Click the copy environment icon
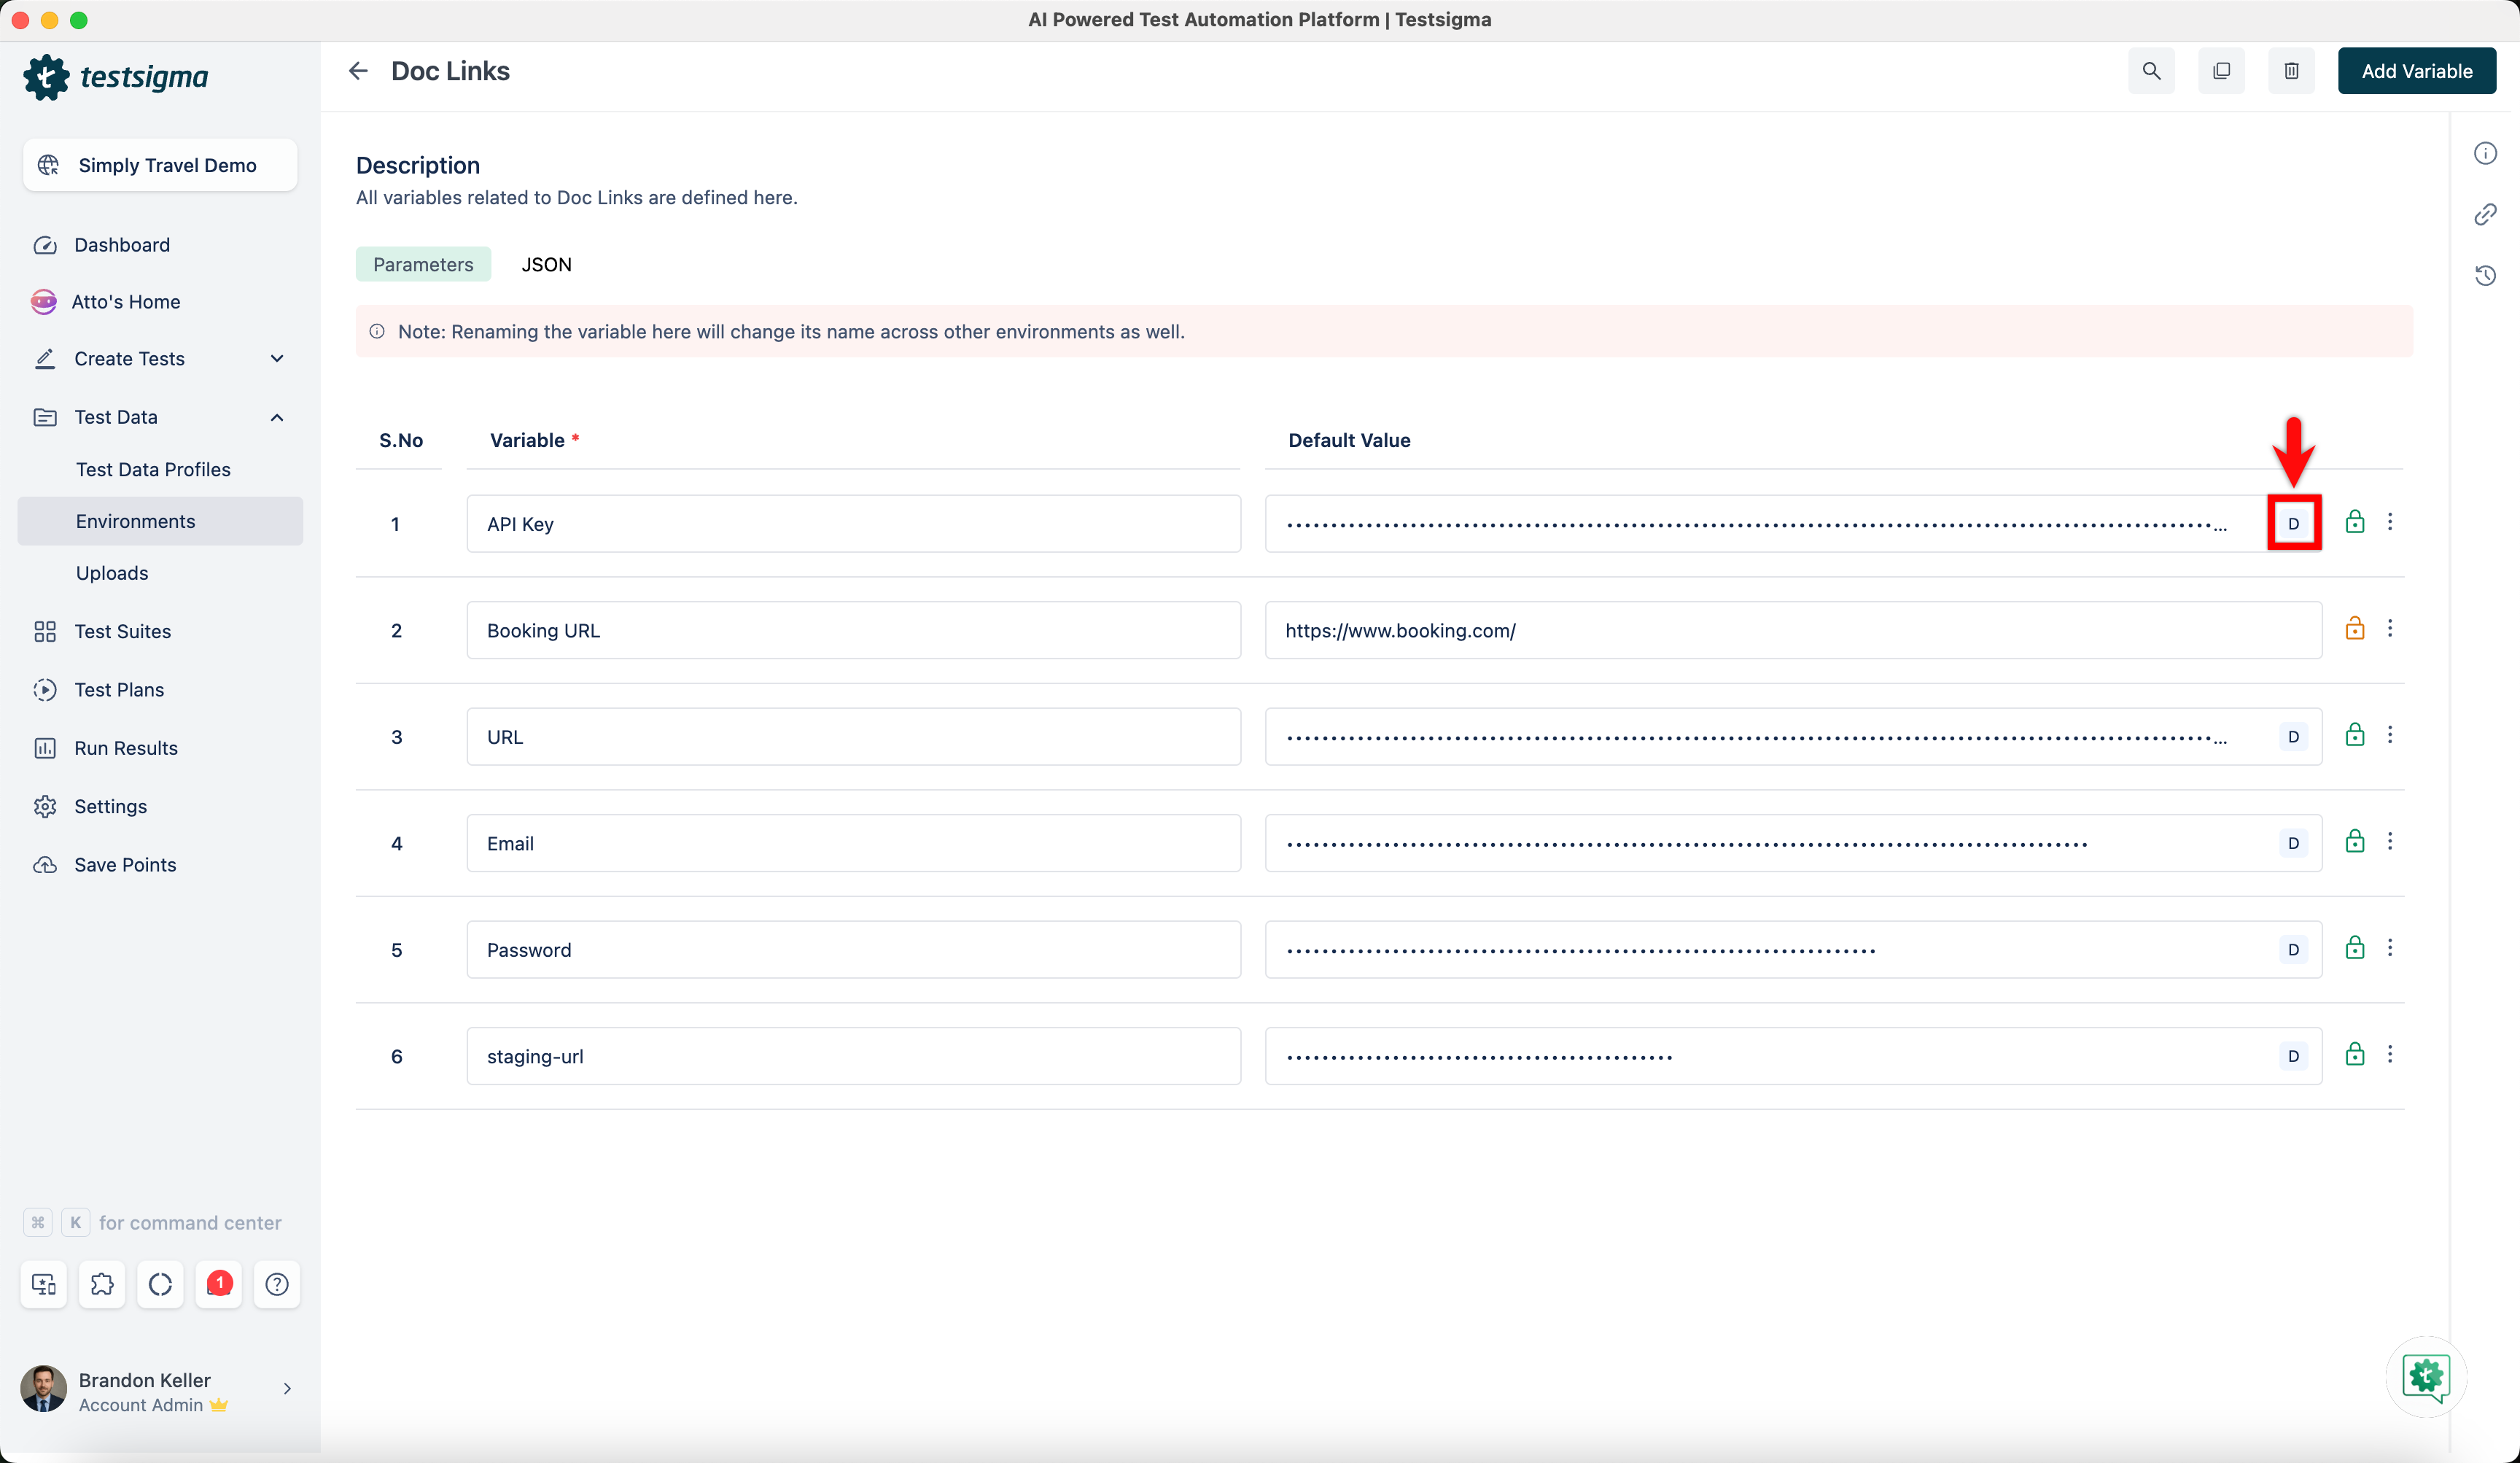Screen dimensions: 2520x1463 pos(2221,71)
